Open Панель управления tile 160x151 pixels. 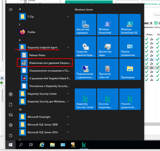pyautogui.click(x=129, y=47)
